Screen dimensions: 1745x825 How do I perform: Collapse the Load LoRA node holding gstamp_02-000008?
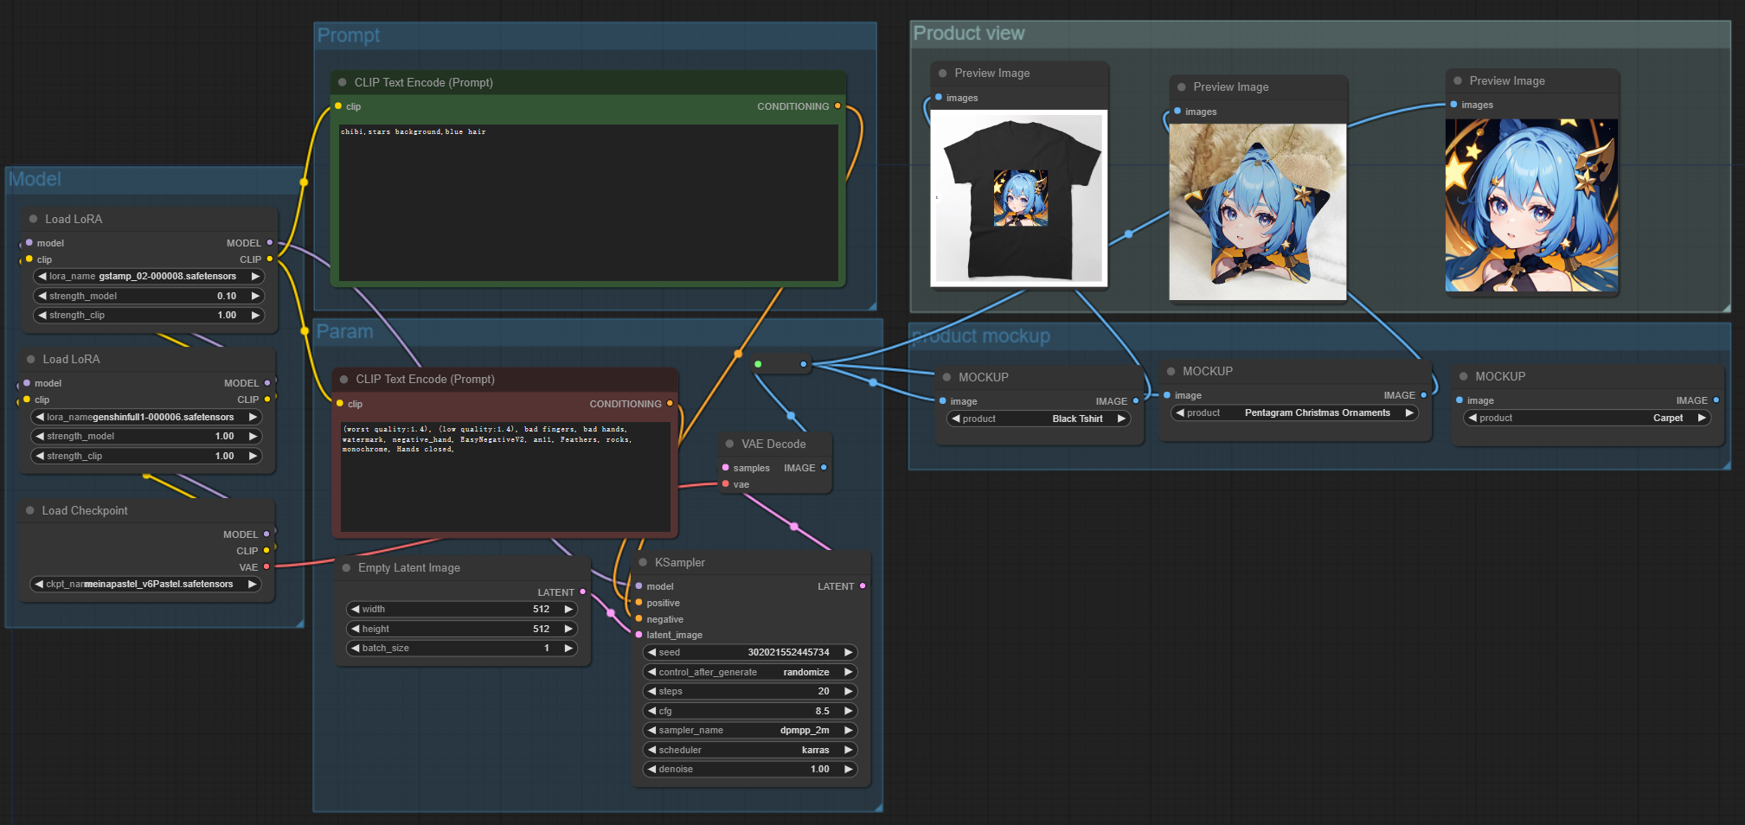click(x=33, y=220)
